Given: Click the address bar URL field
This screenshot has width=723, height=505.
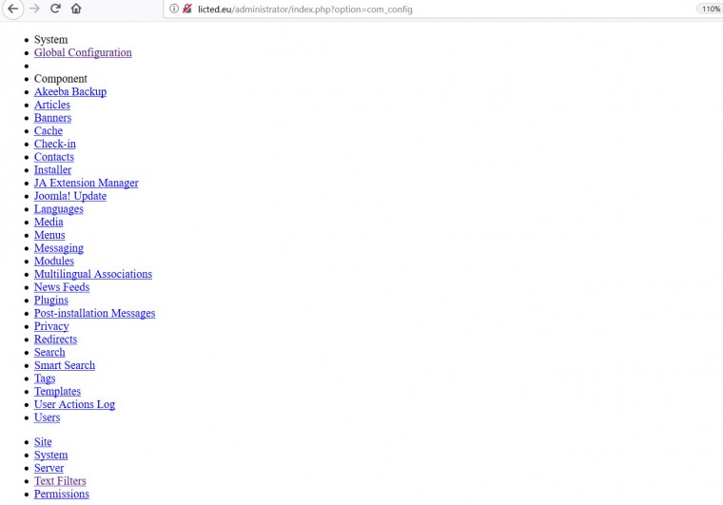Looking at the screenshot, I should (x=429, y=10).
